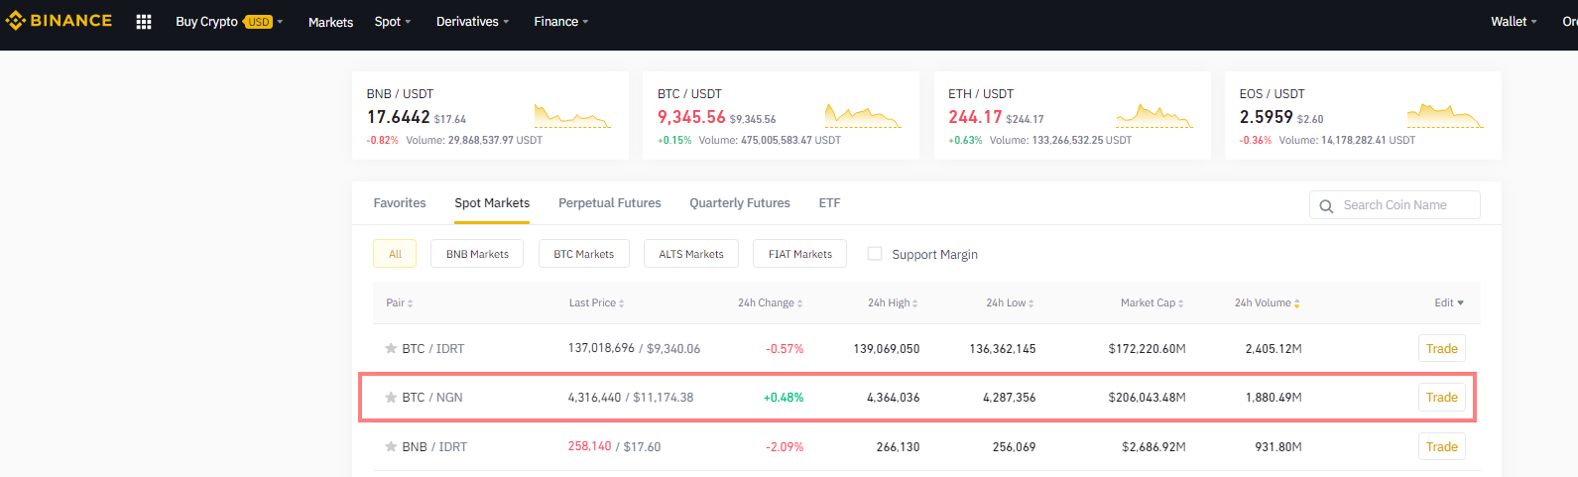Sort by Market Cap column
This screenshot has height=477, width=1578.
click(1153, 302)
